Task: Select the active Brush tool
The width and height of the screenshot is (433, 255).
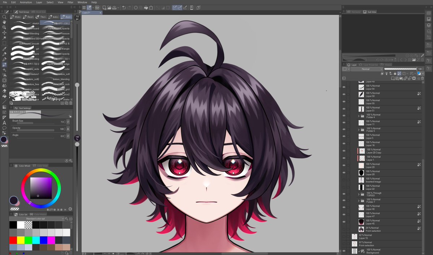Action: coord(4,65)
